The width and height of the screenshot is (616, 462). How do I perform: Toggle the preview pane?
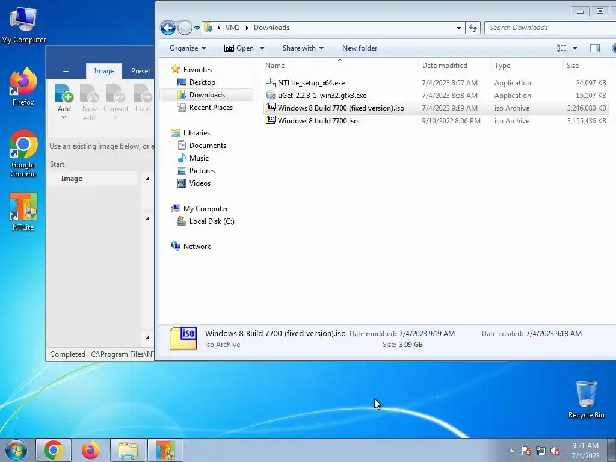point(595,48)
